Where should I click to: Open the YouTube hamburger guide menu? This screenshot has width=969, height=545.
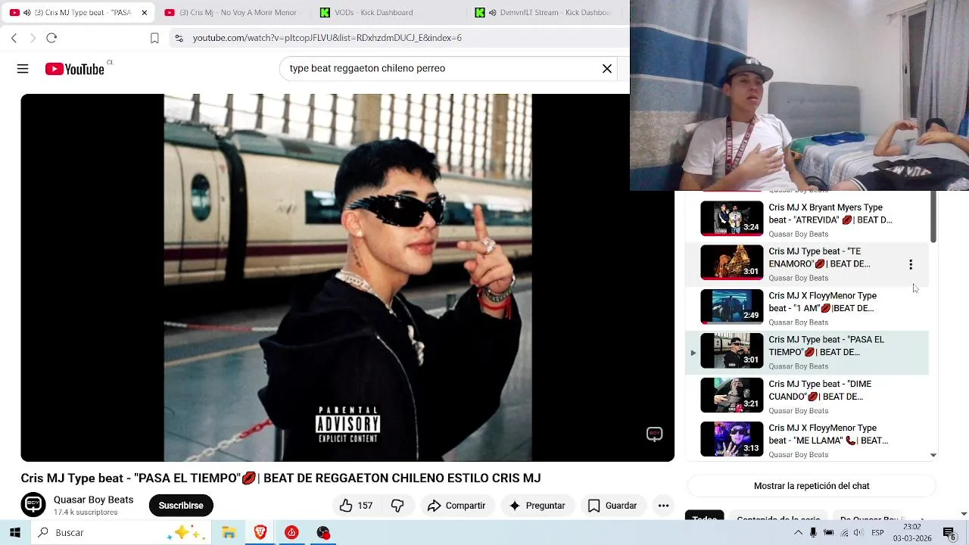(23, 69)
